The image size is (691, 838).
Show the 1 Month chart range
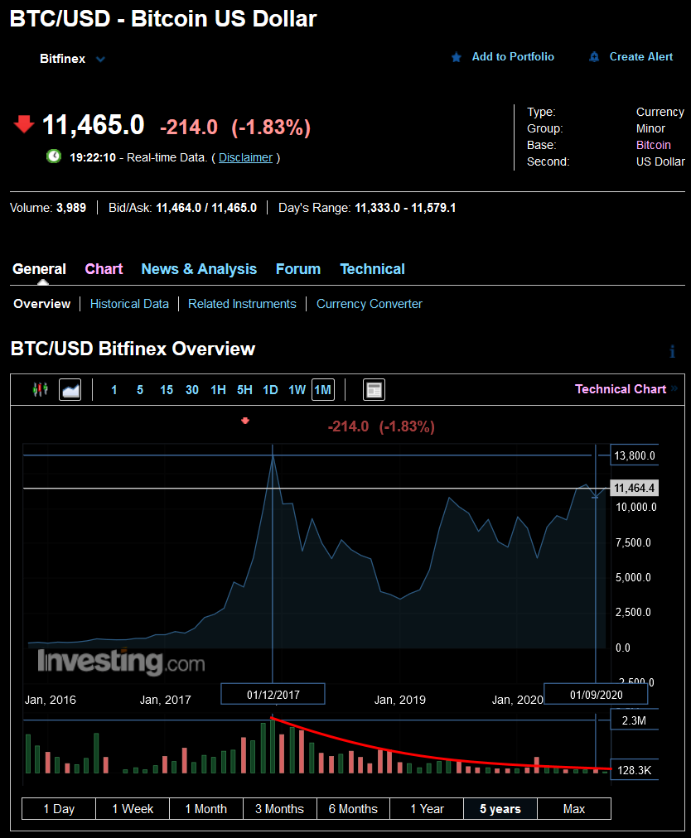(206, 809)
